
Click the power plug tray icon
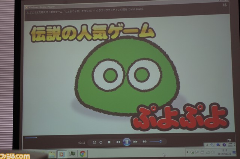(x=202, y=152)
